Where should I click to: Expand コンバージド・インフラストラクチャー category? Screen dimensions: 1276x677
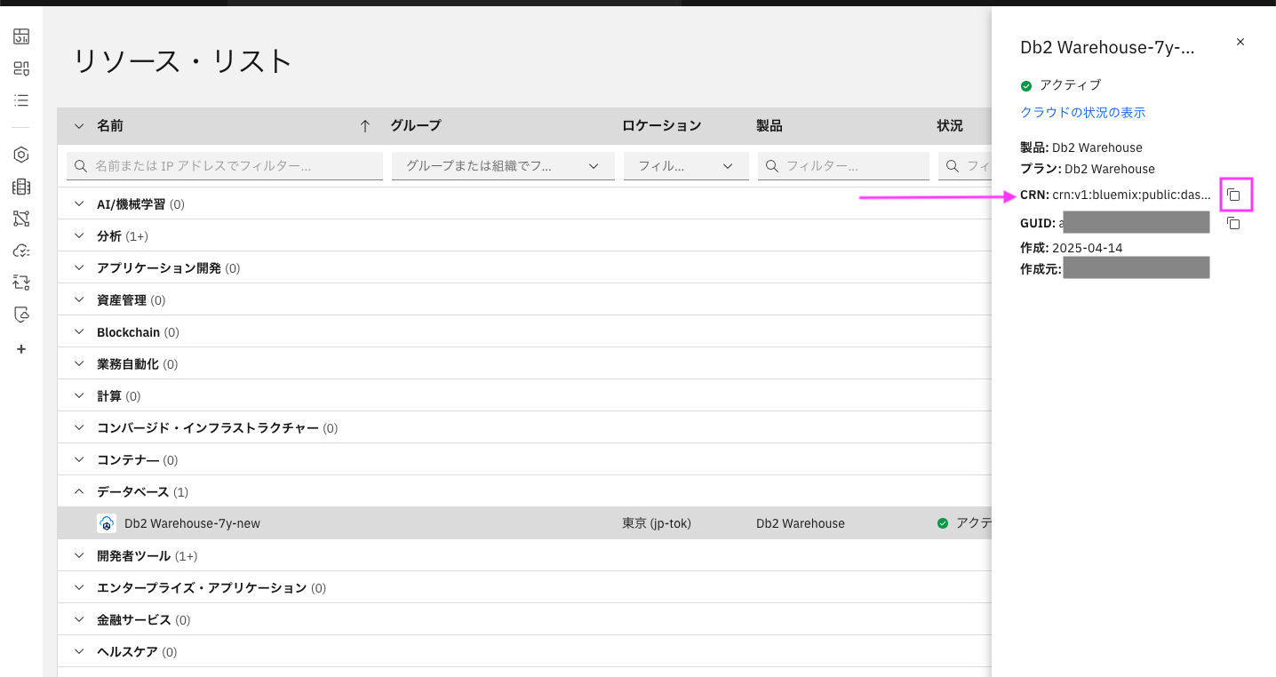tap(78, 427)
